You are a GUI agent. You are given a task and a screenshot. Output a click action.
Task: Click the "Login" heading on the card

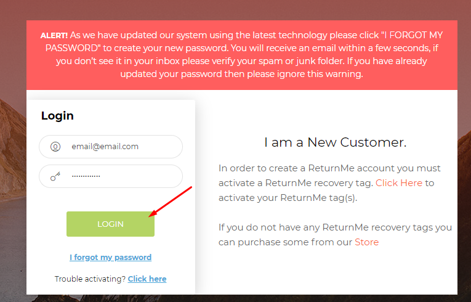(57, 116)
